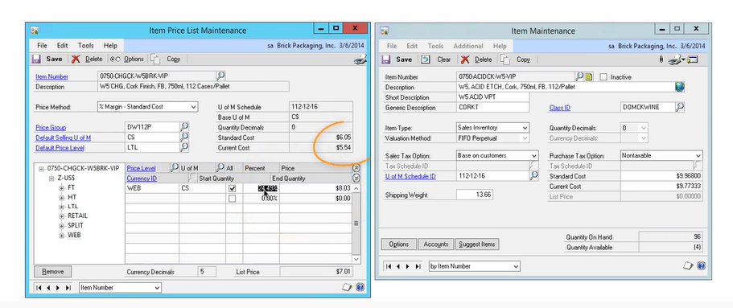Click Generic Description field CORKT

(x=492, y=107)
